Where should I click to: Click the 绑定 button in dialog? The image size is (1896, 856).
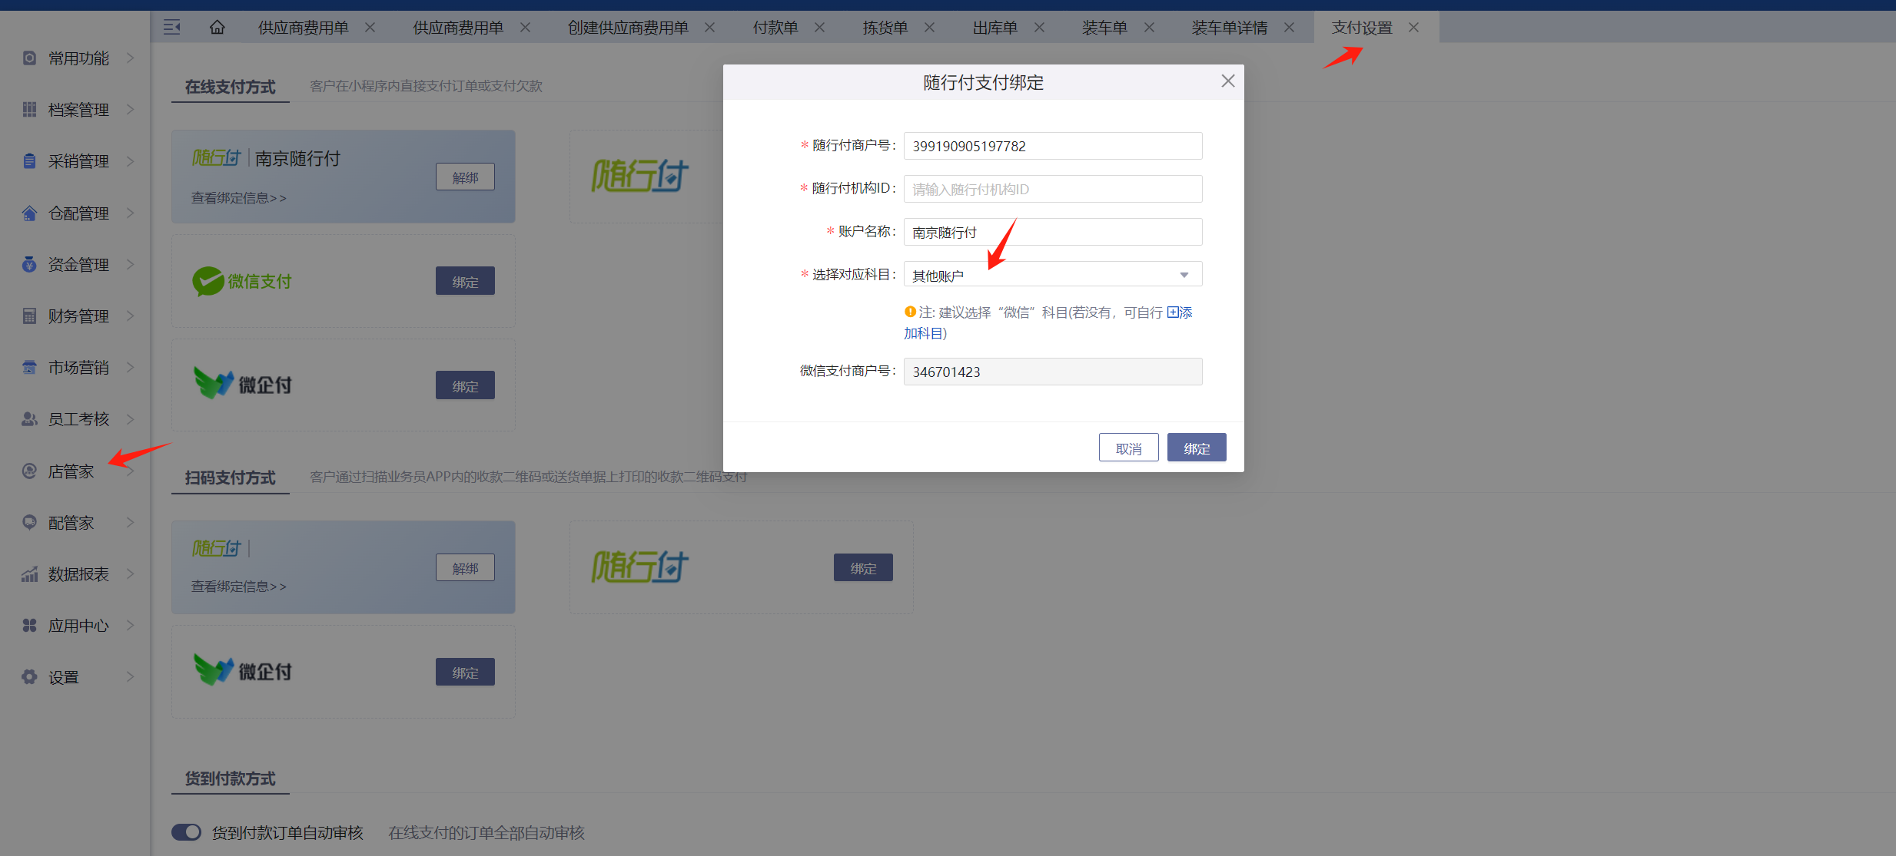1196,448
